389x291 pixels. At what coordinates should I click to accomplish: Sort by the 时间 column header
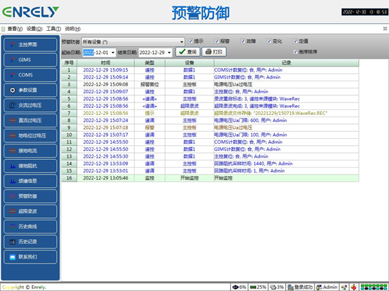click(x=106, y=63)
